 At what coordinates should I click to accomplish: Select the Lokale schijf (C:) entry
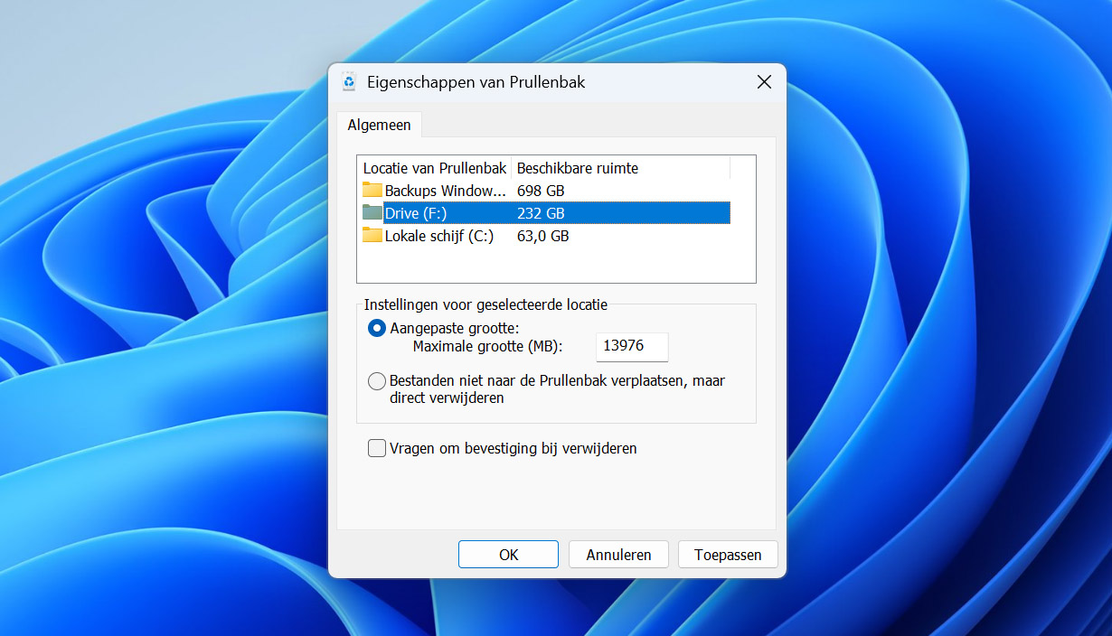tap(439, 236)
